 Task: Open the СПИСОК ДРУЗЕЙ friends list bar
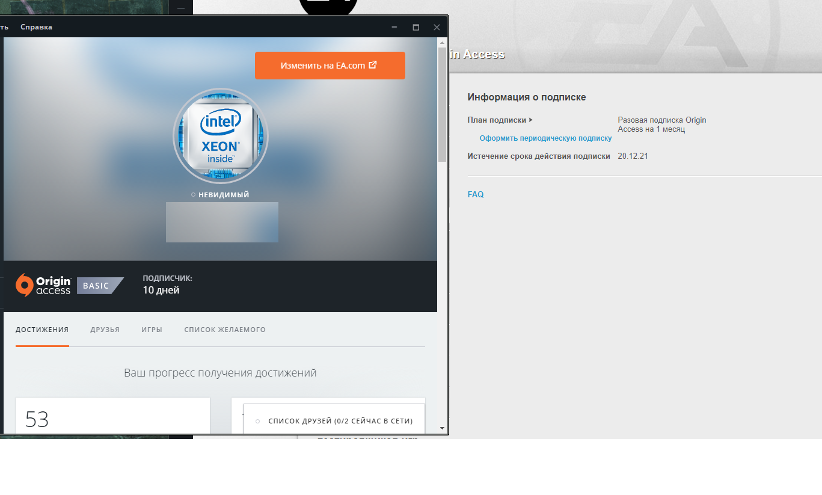click(334, 421)
